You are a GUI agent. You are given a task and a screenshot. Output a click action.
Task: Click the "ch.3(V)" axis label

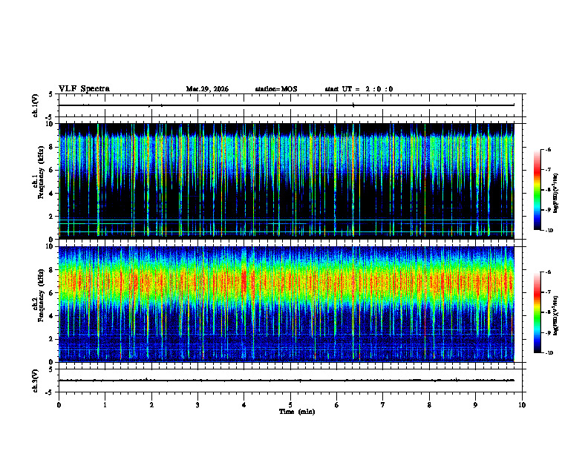[36, 381]
